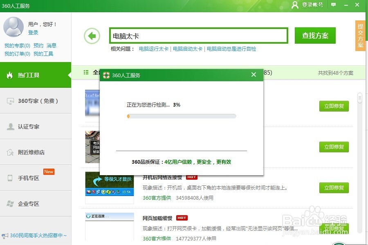Viewport: 368px width, 245px height.
Task: Open the 消息 link
Action: click(x=52, y=45)
